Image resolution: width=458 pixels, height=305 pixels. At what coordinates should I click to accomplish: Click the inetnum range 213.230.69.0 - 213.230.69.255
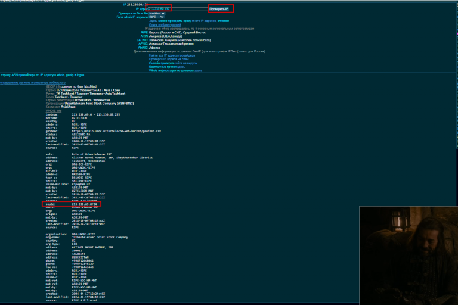(x=96, y=114)
